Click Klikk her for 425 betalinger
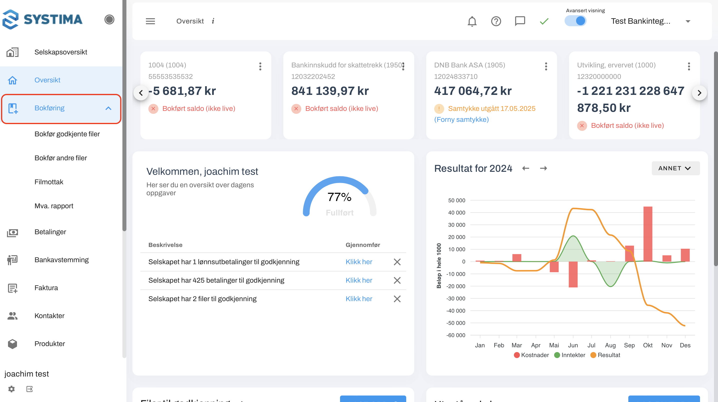Image resolution: width=718 pixels, height=402 pixels. [x=359, y=280]
